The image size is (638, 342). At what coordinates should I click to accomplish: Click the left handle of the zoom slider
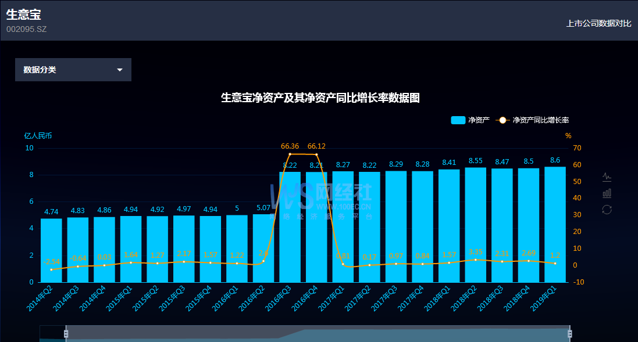tap(66, 334)
